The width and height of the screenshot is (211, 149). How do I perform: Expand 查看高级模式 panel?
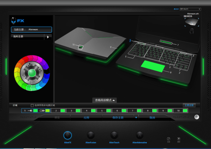click(x=105, y=100)
